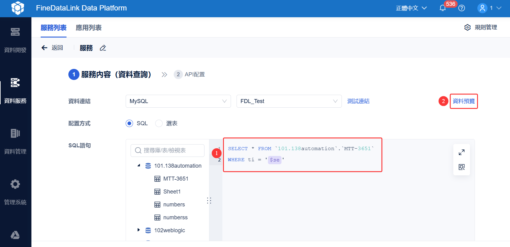Click the SQL editor preview-search icon
Viewport: 510px width, 247px height.
[462, 167]
